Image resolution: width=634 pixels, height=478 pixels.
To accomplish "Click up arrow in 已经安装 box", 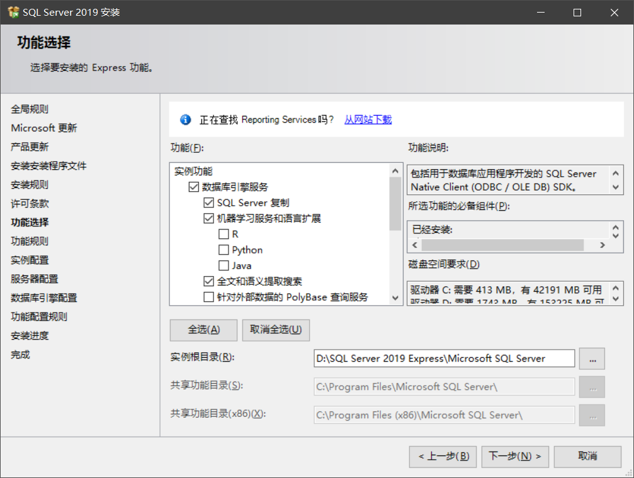I will click(x=615, y=227).
